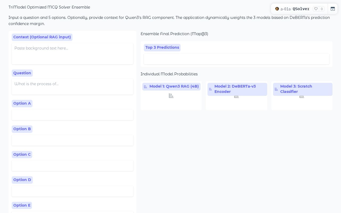341x213 pixels.
Task: Click the chart icon in the Model 2: DeBERTa-v3 Encoder label
Action: point(211,89)
